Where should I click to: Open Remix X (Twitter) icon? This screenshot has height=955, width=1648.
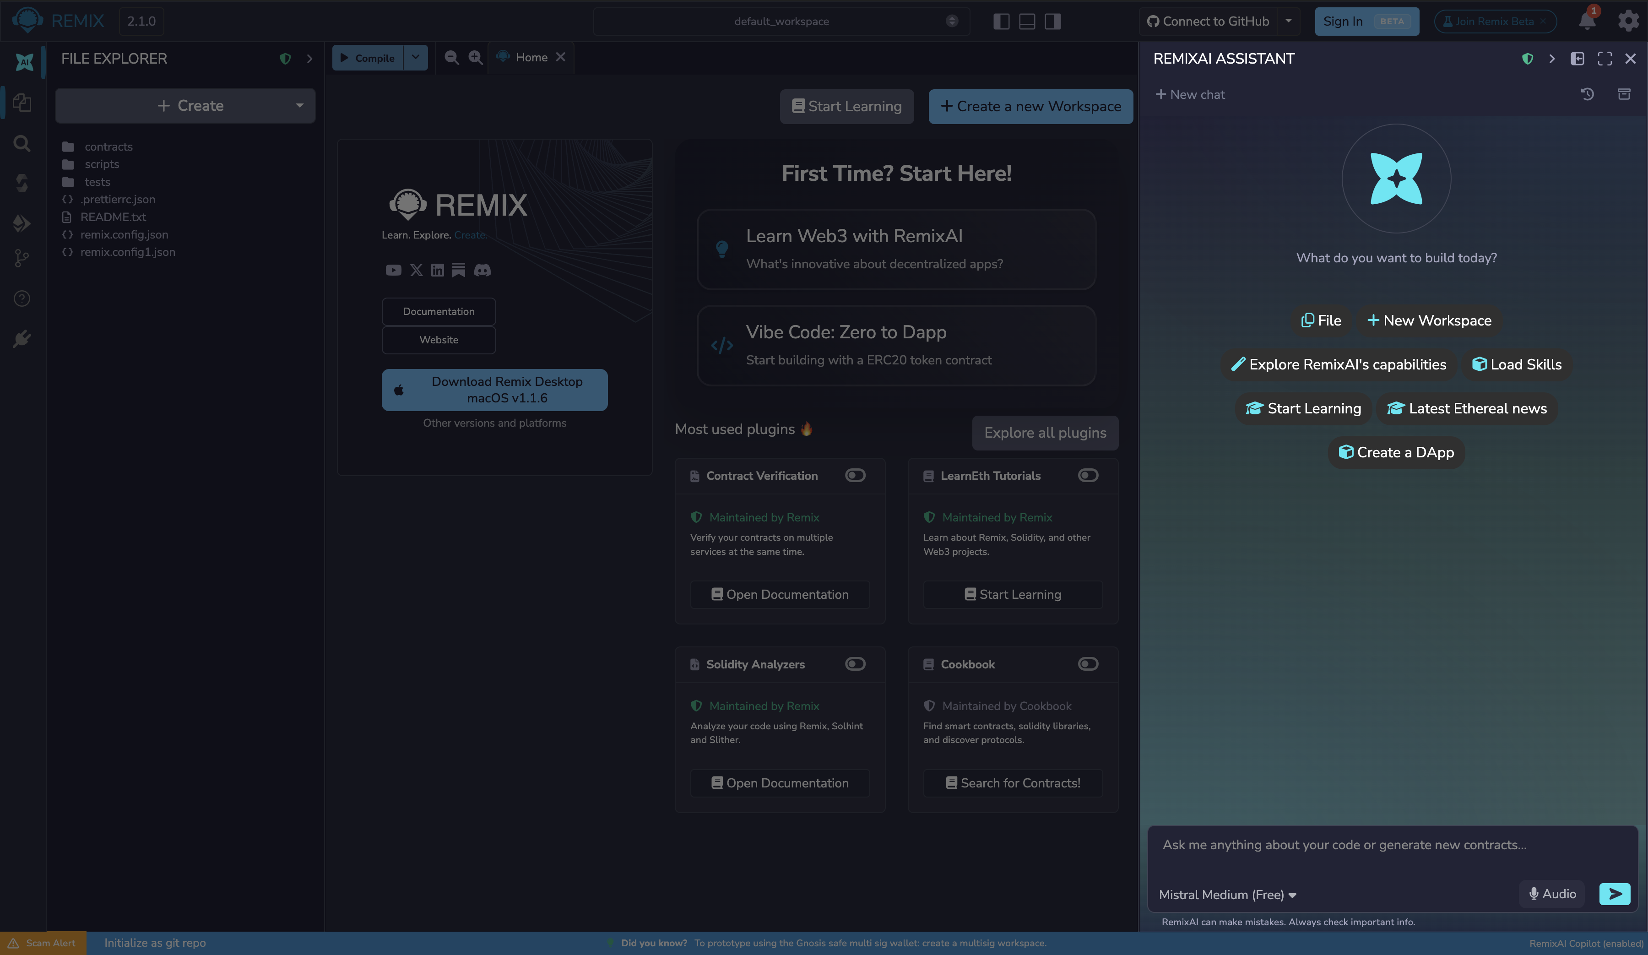(x=416, y=270)
